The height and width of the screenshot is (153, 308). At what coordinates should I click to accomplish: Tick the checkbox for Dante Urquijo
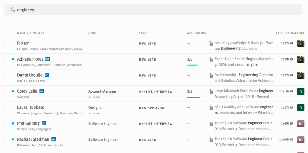[6, 75]
